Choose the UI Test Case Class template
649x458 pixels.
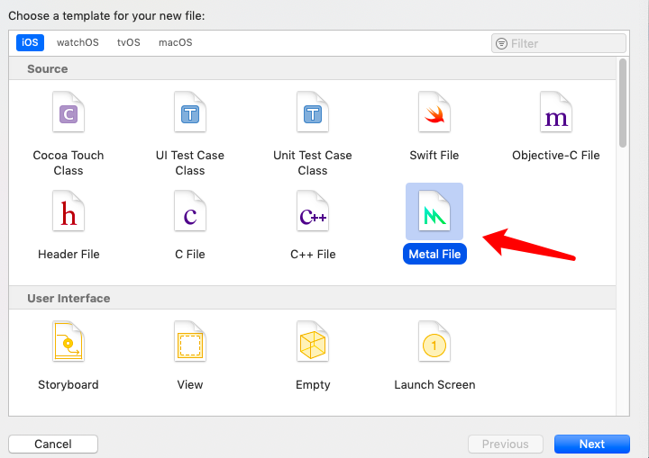point(190,115)
